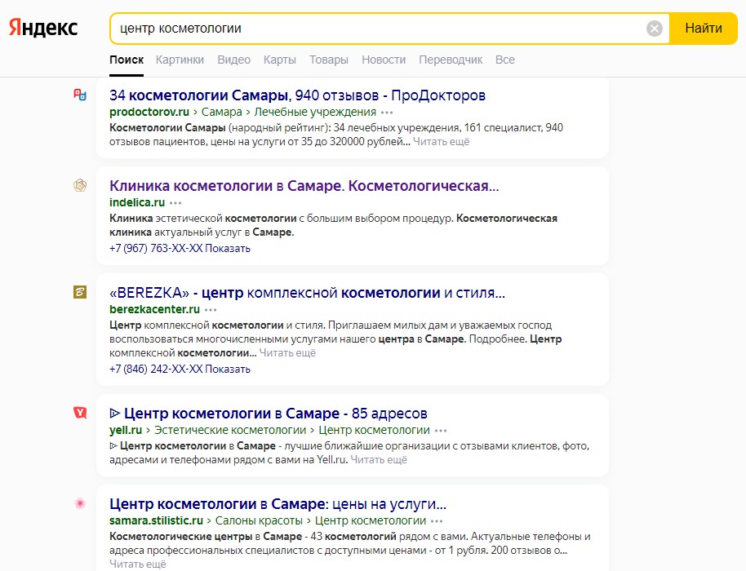This screenshot has height=571, width=746.
Task: Open three-dots menu in the yell.ru result
Action: (441, 431)
